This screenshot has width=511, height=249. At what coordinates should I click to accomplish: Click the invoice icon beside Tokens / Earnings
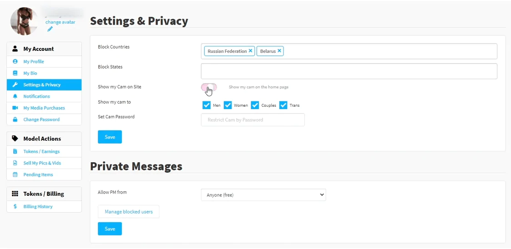coord(15,151)
